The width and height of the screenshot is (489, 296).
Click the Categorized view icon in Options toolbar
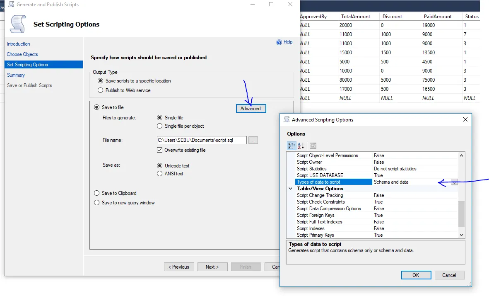coord(291,146)
